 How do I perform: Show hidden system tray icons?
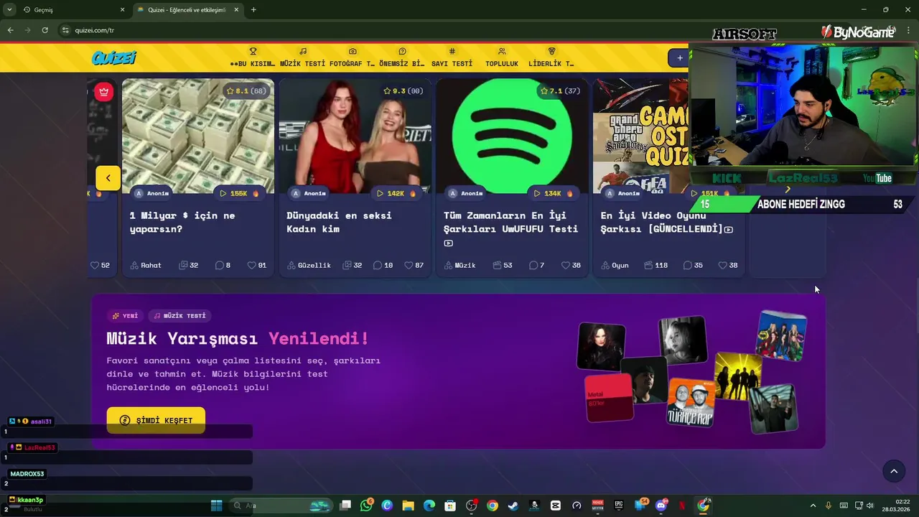point(813,506)
